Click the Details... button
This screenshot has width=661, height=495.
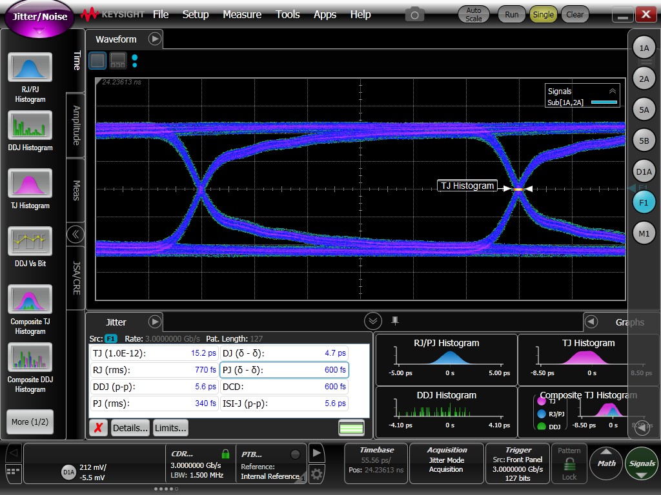point(130,427)
